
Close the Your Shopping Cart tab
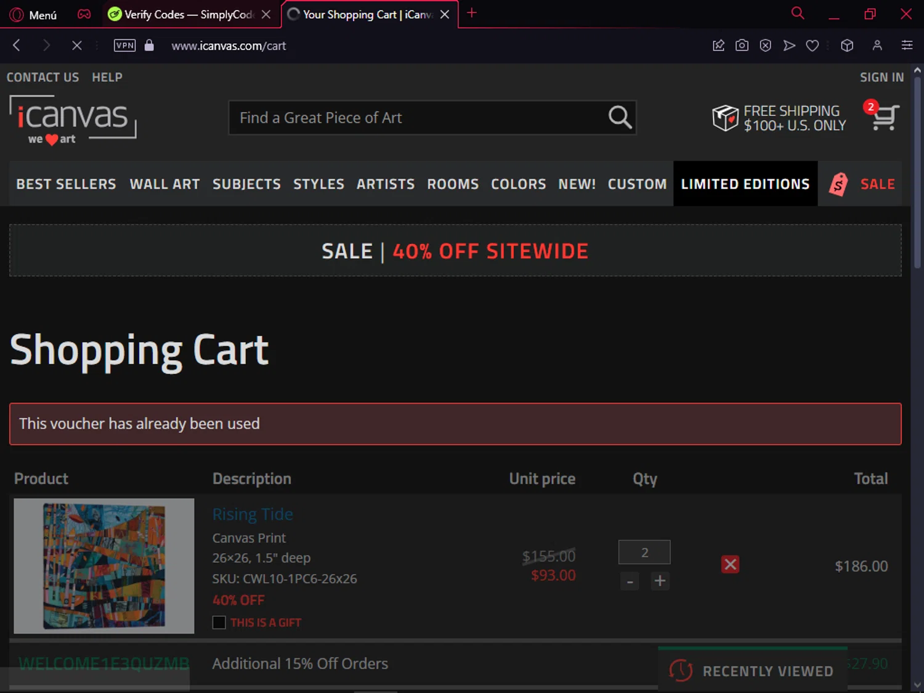pos(445,14)
